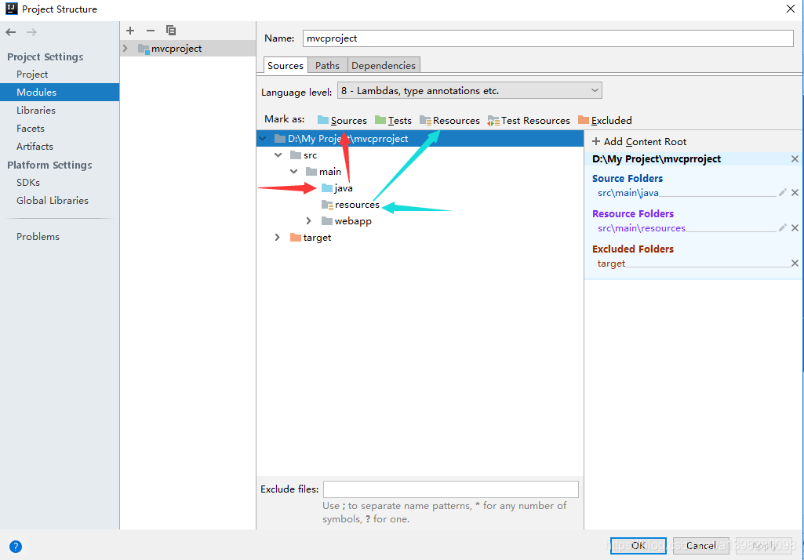Edit properties of src\main\java source folder

pos(783,192)
